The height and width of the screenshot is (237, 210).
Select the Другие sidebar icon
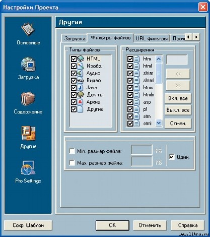(x=28, y=133)
